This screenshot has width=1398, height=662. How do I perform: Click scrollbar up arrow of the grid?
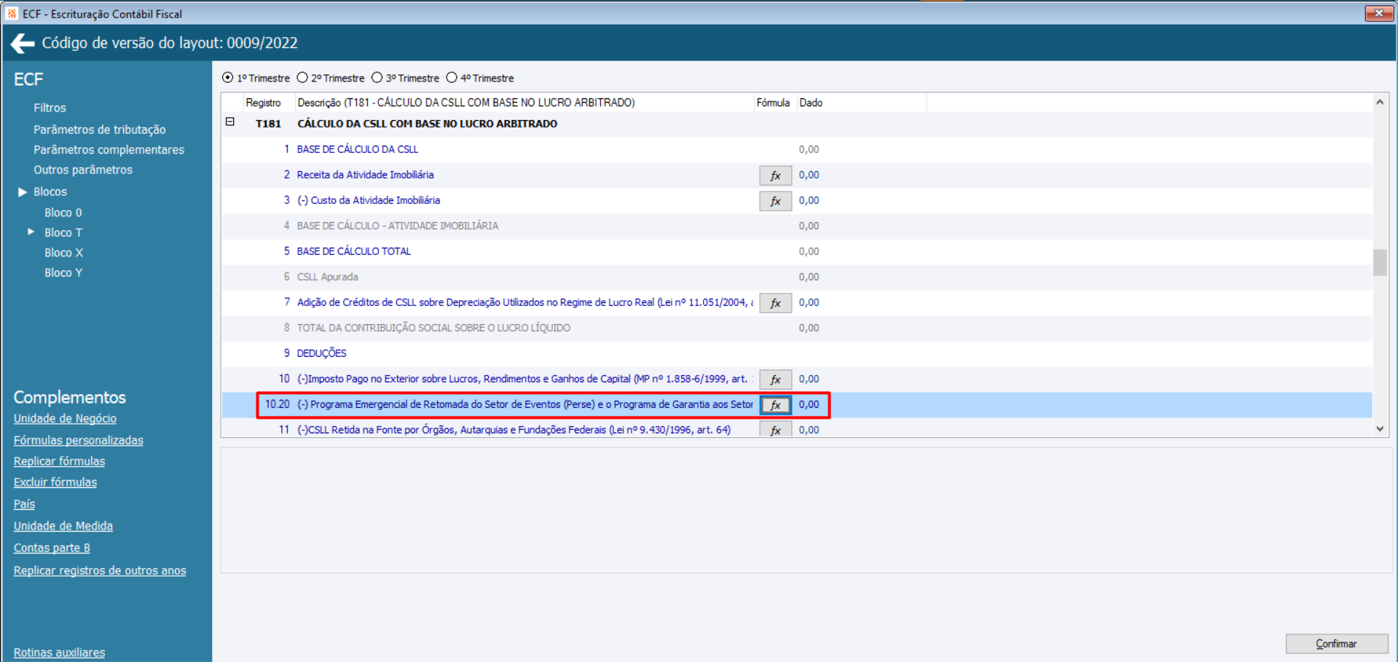coord(1380,103)
